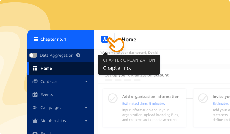This screenshot has height=134, width=230.
Task: Click the Events calendar icon
Action: [35, 94]
